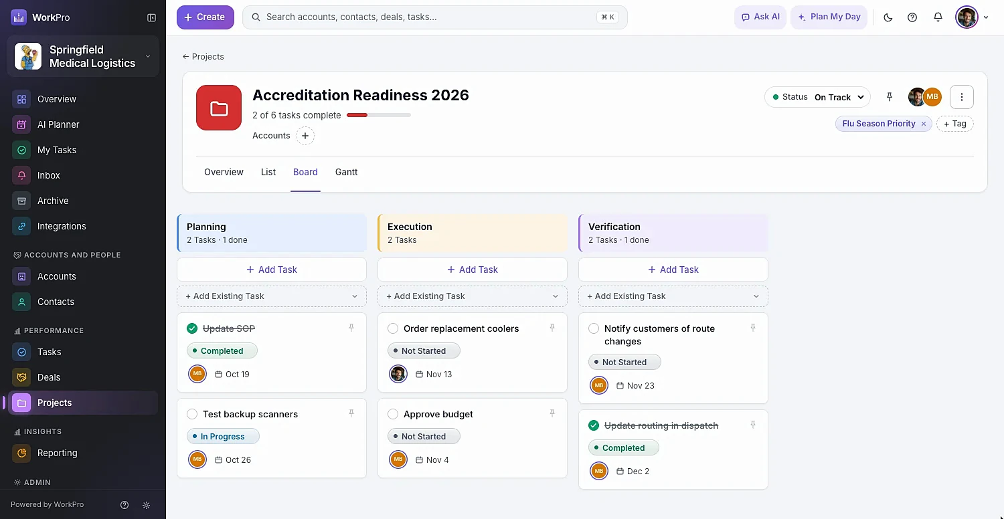Open the help question mark icon in top bar

point(912,17)
